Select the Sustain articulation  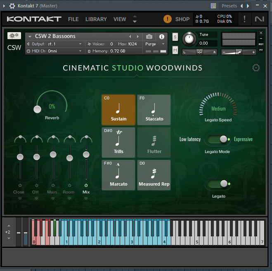[118, 110]
